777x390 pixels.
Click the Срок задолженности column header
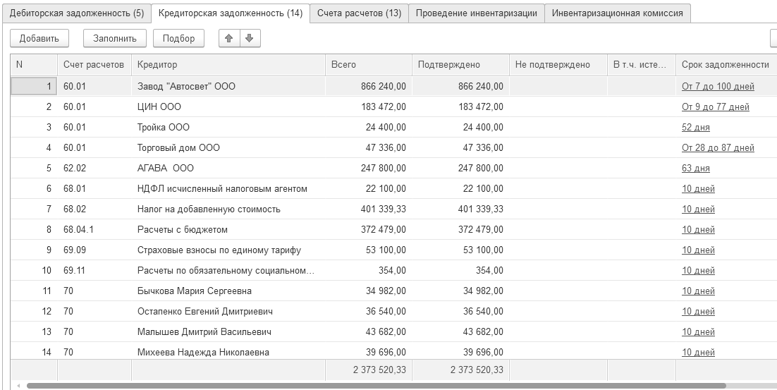point(726,64)
